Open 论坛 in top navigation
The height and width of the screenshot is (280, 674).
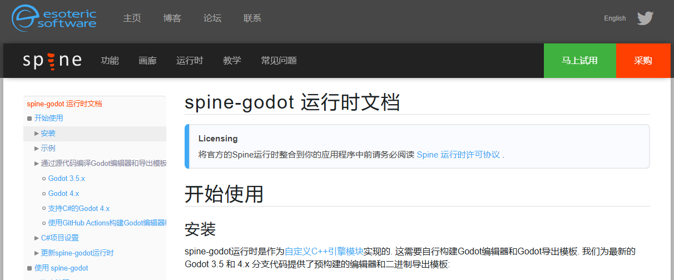pos(212,18)
